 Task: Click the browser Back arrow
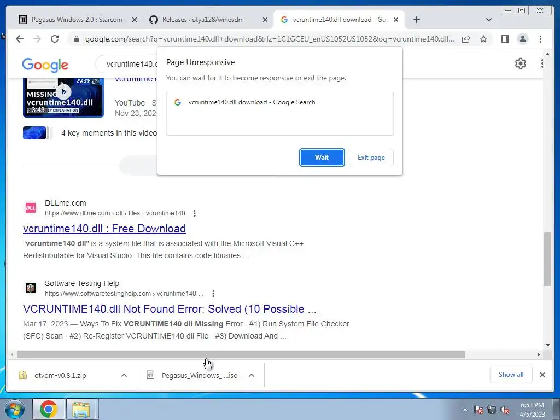20,39
